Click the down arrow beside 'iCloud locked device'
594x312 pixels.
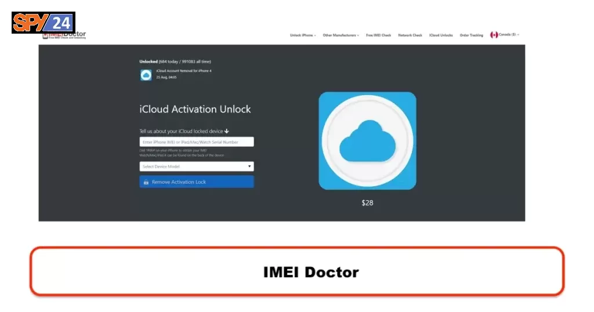(x=227, y=131)
